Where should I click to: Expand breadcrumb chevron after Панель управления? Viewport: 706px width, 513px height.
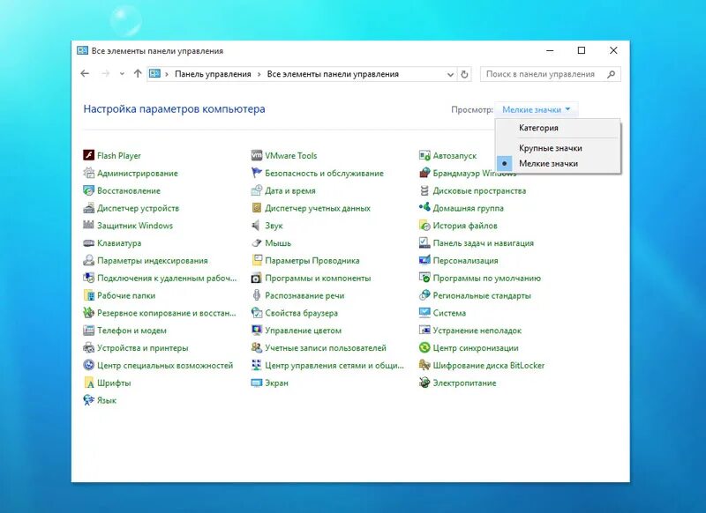coord(259,74)
